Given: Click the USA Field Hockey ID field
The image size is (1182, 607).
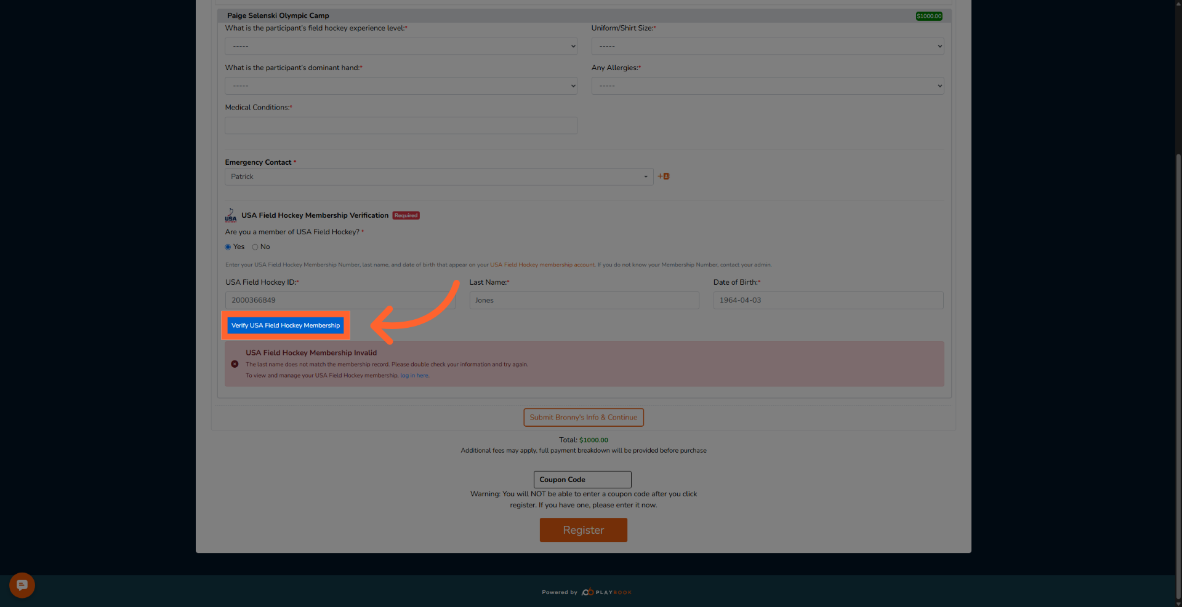Looking at the screenshot, I should (x=340, y=300).
